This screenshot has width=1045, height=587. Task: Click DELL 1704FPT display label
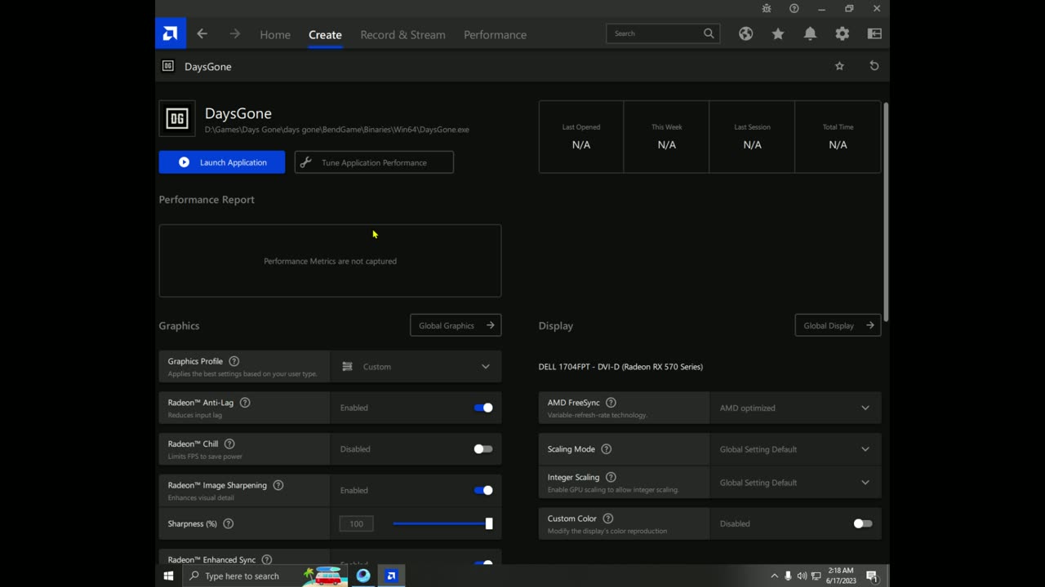(x=620, y=367)
